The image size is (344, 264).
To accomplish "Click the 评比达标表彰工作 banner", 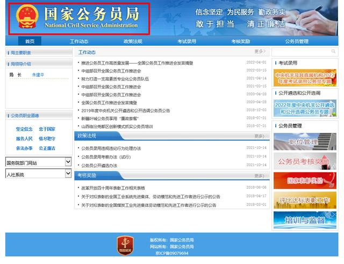I will [x=305, y=200].
